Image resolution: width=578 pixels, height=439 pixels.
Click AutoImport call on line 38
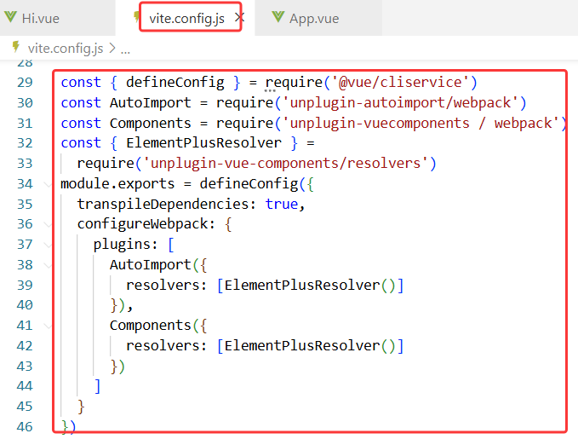pyautogui.click(x=151, y=265)
